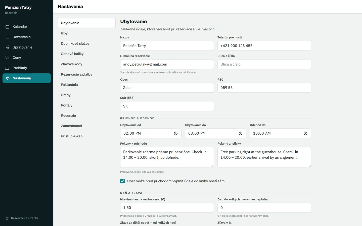This screenshot has width=362, height=226.
Task: Focus the Obec input field
Action: (167, 88)
